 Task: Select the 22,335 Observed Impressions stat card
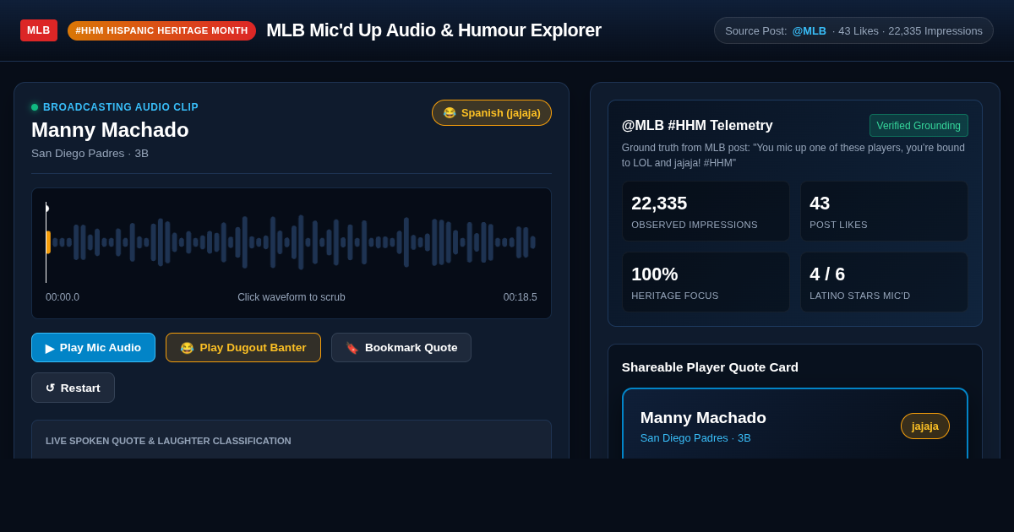pyautogui.click(x=706, y=211)
